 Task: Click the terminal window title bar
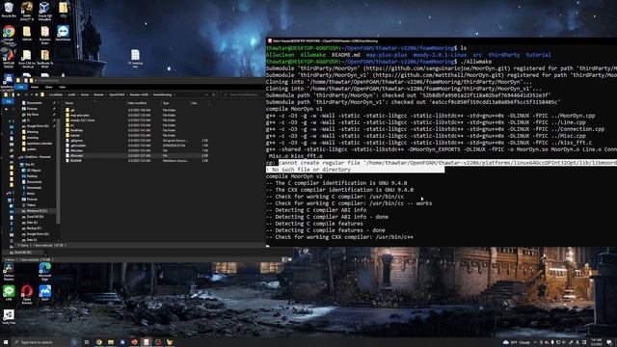point(442,40)
